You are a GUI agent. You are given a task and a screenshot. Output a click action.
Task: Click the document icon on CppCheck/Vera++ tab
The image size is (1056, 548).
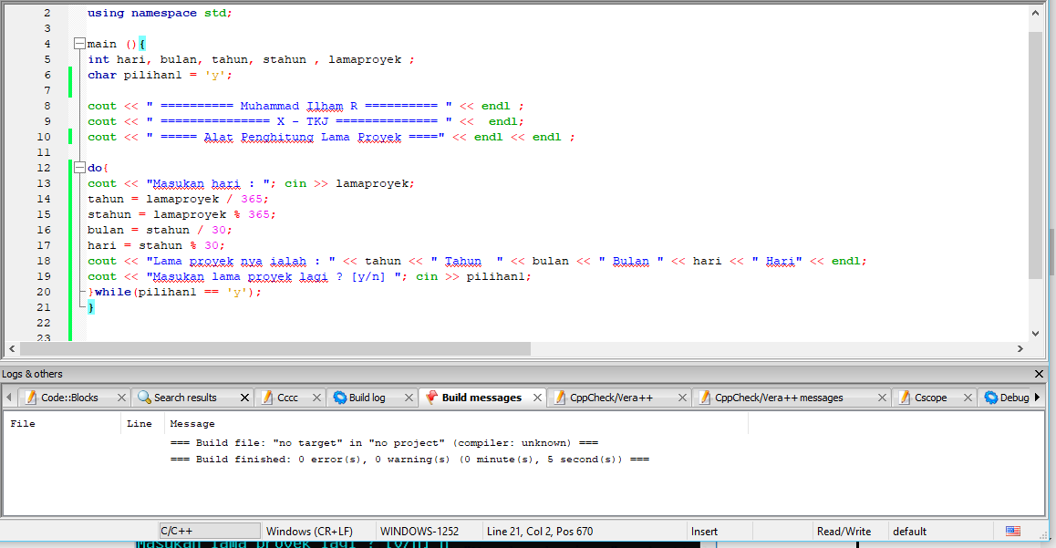point(561,398)
